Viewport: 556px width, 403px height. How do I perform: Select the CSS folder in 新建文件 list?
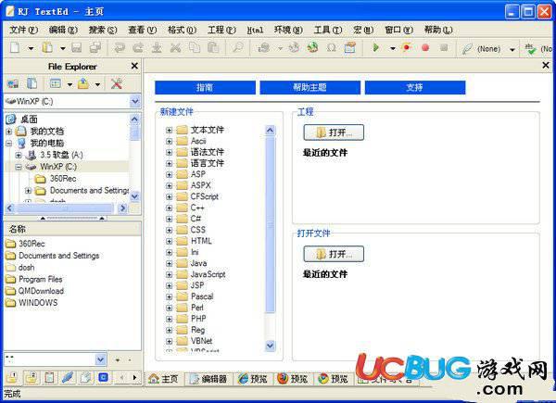[x=198, y=230]
